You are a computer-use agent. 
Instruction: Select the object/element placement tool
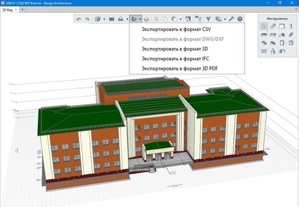point(273,51)
